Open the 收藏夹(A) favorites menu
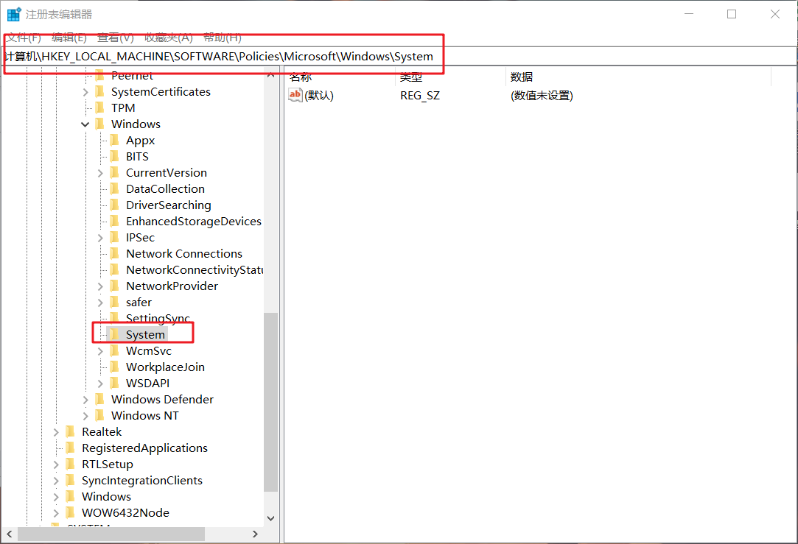The height and width of the screenshot is (544, 798). point(168,38)
